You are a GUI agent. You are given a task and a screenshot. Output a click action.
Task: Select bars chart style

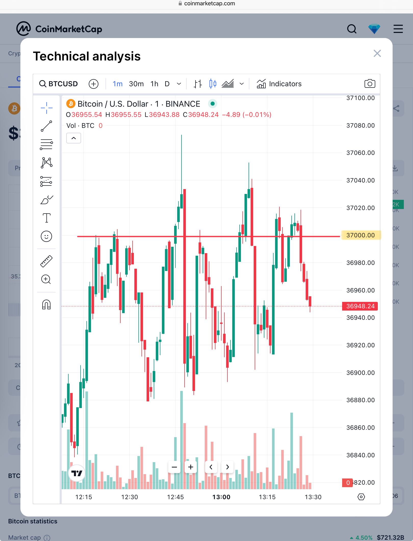pyautogui.click(x=198, y=84)
